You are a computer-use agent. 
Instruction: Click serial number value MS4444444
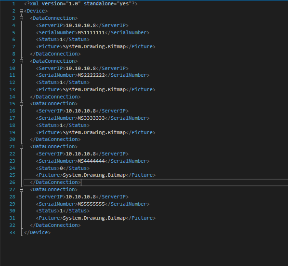[92, 161]
